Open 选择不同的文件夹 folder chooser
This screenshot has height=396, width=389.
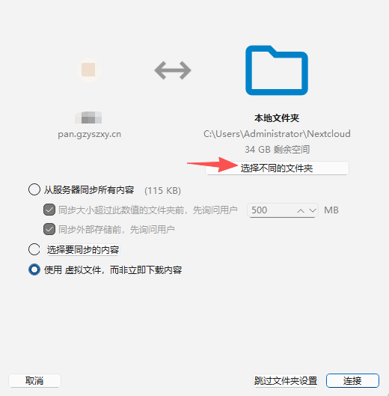tap(277, 168)
